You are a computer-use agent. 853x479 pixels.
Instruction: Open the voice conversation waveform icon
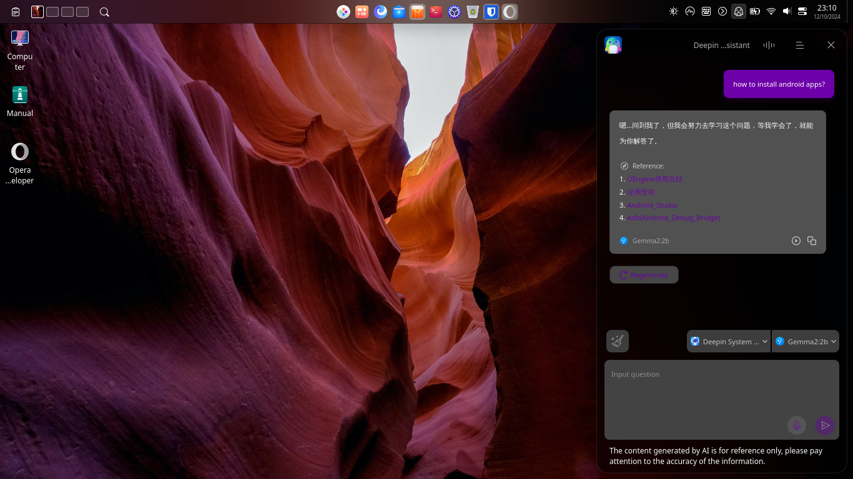coord(769,45)
